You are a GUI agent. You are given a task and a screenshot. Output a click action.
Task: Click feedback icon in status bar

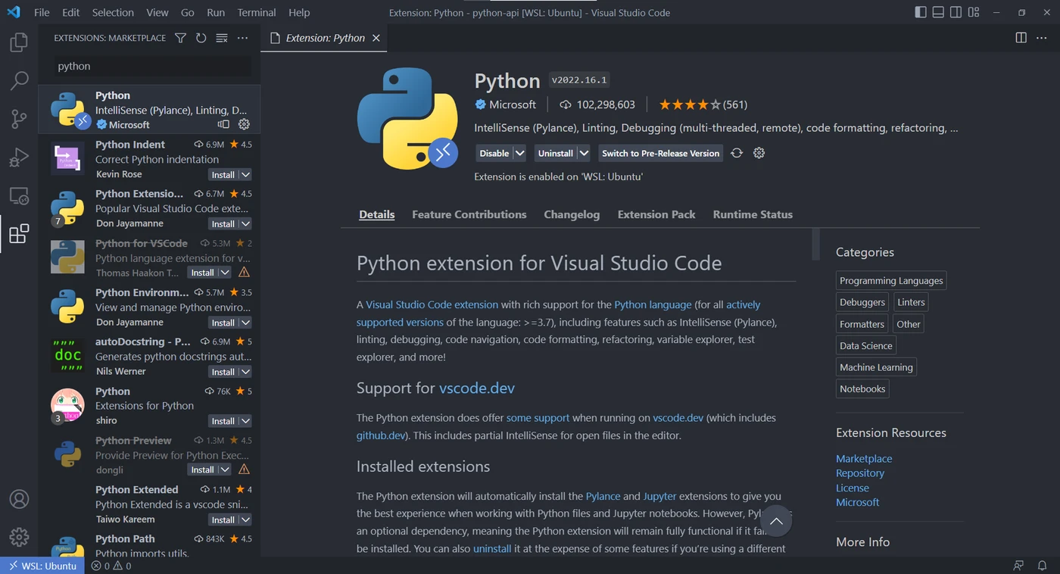[1018, 566]
